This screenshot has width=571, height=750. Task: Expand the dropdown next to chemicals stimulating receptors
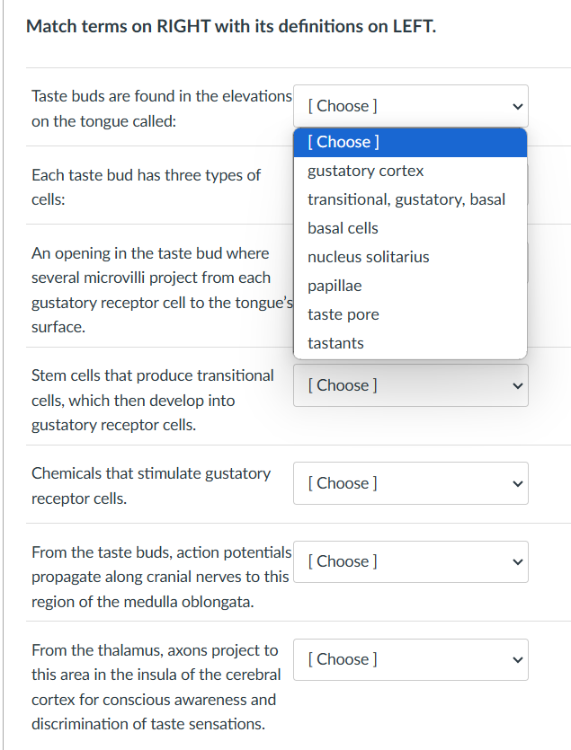(410, 483)
